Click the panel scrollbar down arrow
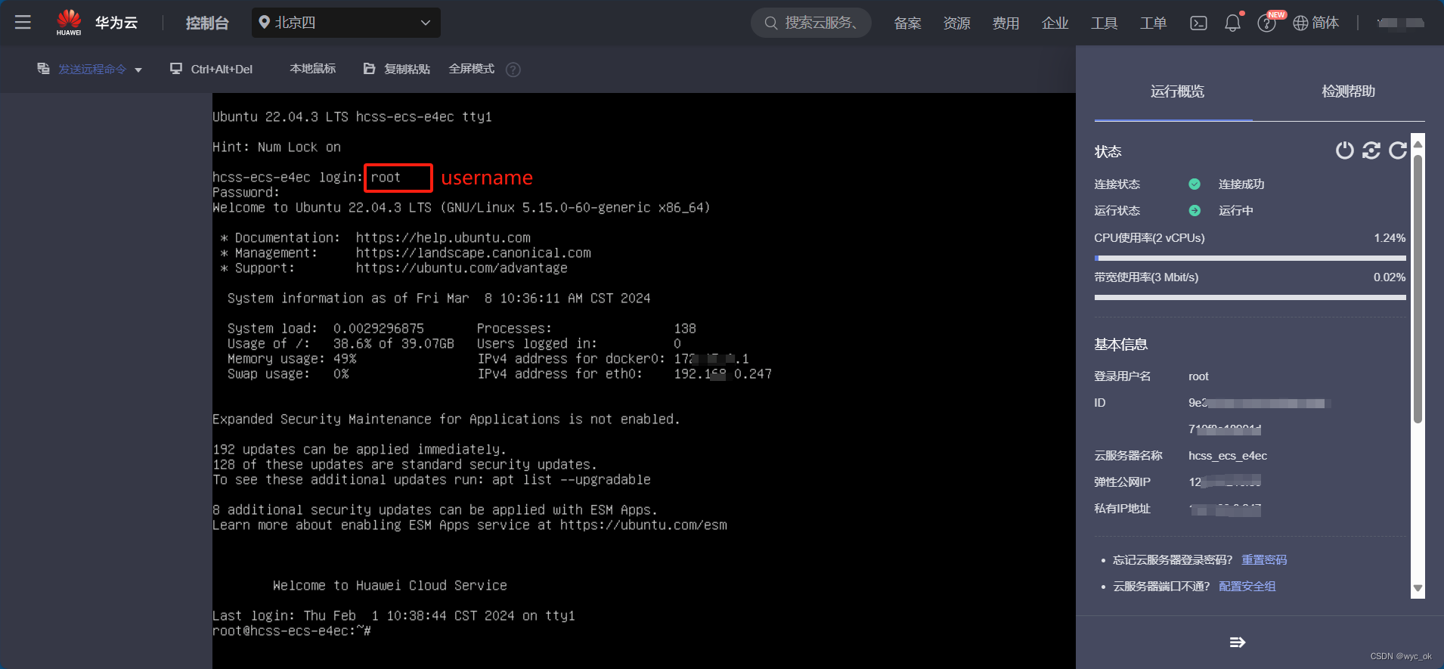The width and height of the screenshot is (1444, 669). point(1418,588)
